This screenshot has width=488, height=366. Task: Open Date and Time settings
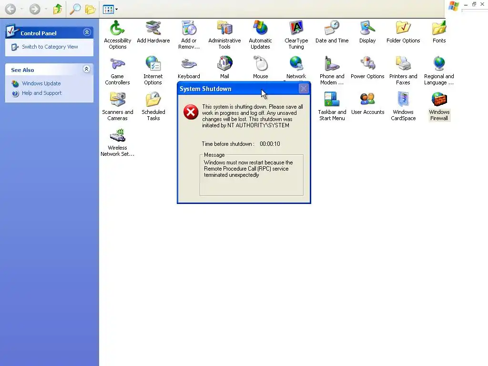coord(332,32)
